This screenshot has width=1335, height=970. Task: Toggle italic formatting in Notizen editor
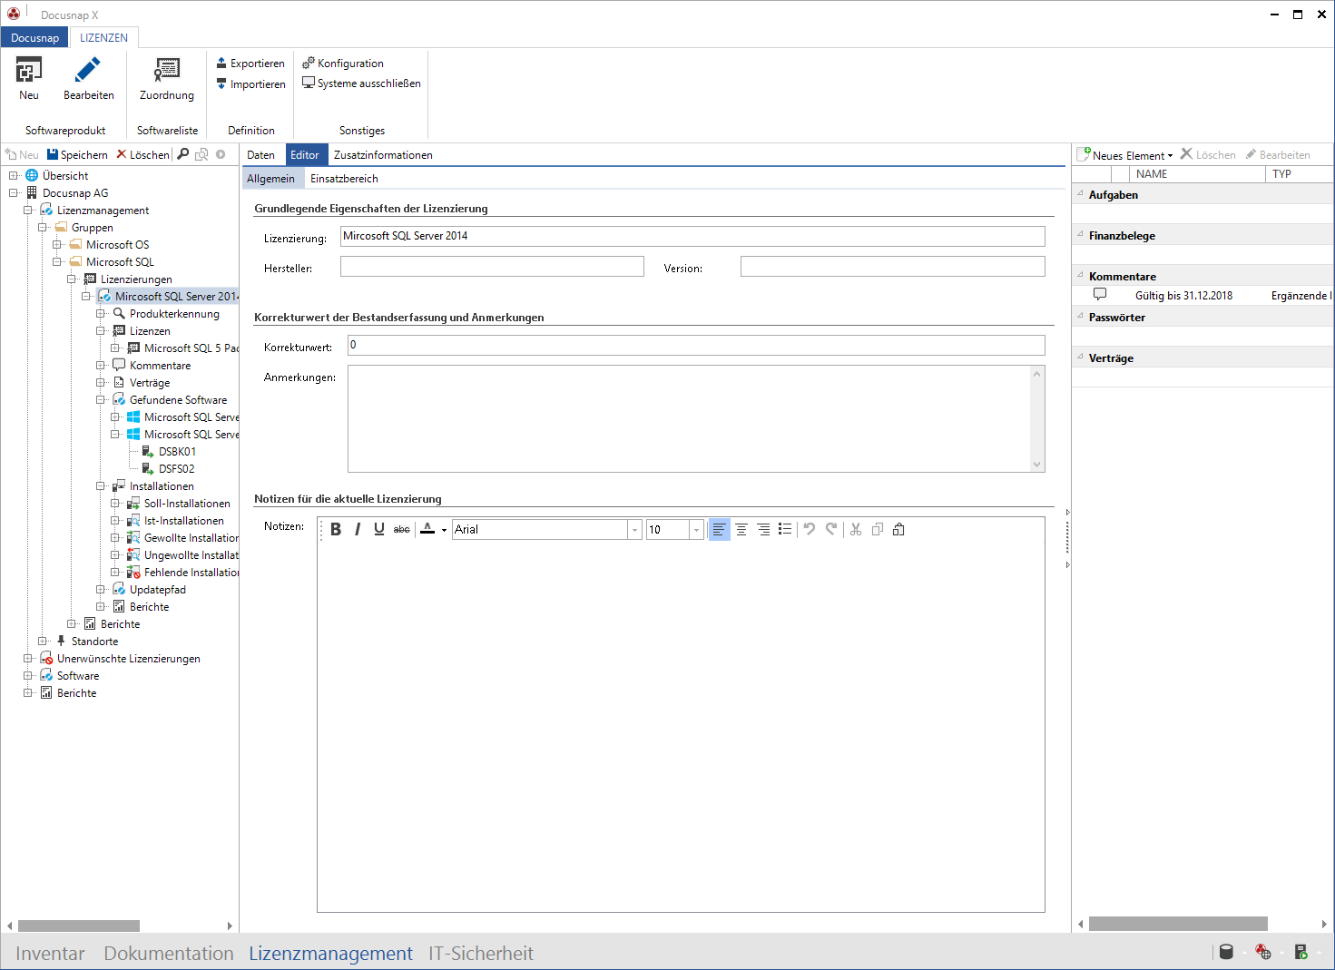tap(358, 529)
